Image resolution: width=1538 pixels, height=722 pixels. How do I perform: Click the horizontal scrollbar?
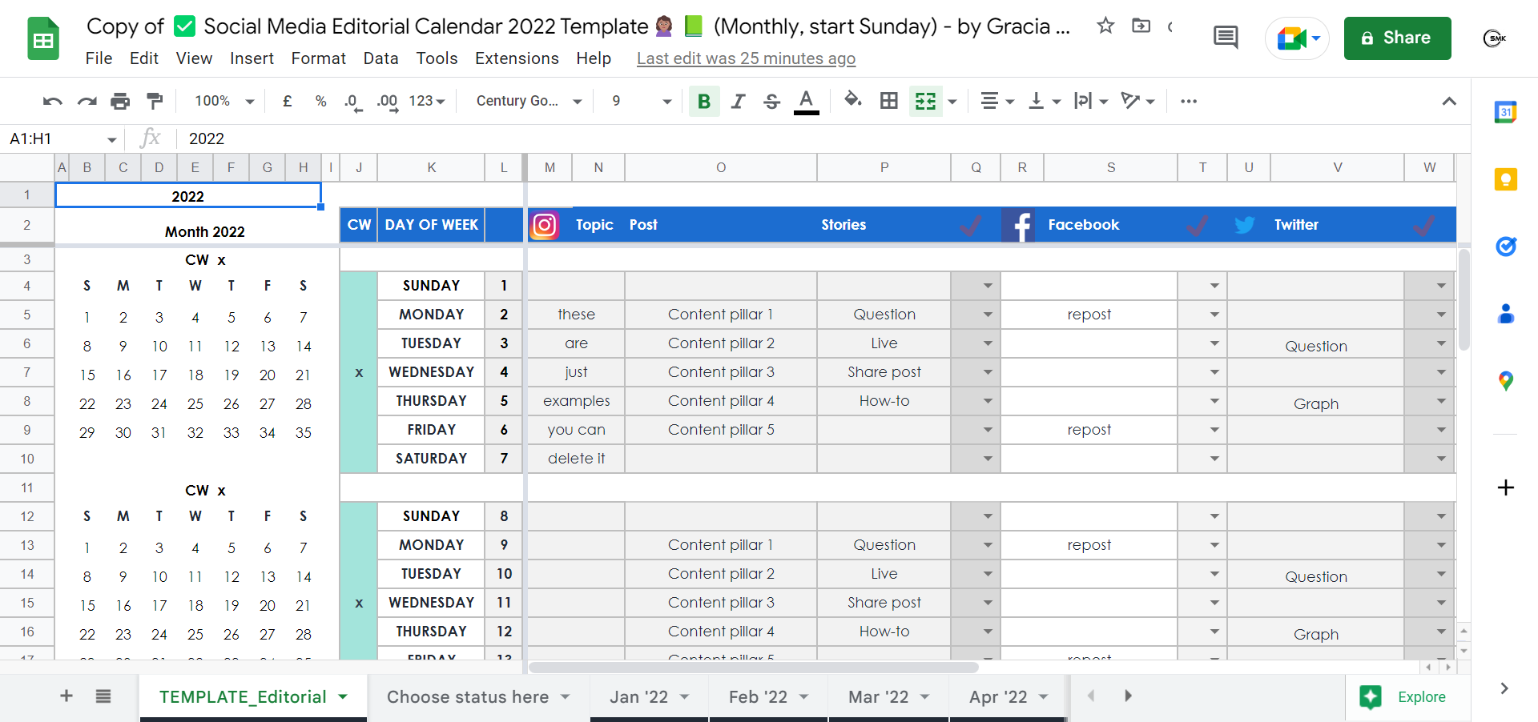point(753,667)
